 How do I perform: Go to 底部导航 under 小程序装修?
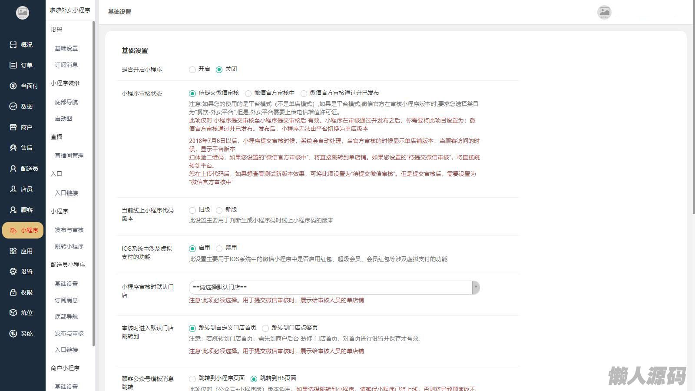[66, 102]
